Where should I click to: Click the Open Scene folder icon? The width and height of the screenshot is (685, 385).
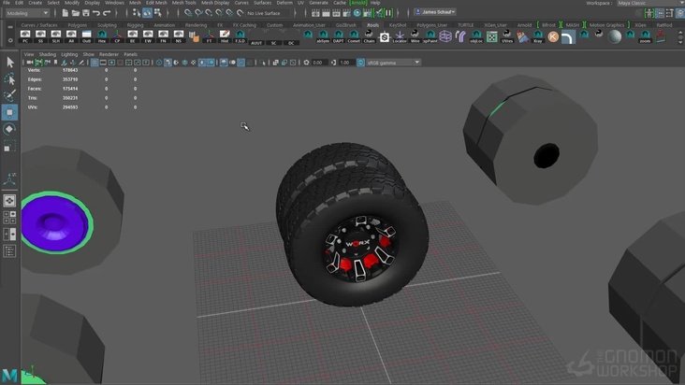click(76, 13)
